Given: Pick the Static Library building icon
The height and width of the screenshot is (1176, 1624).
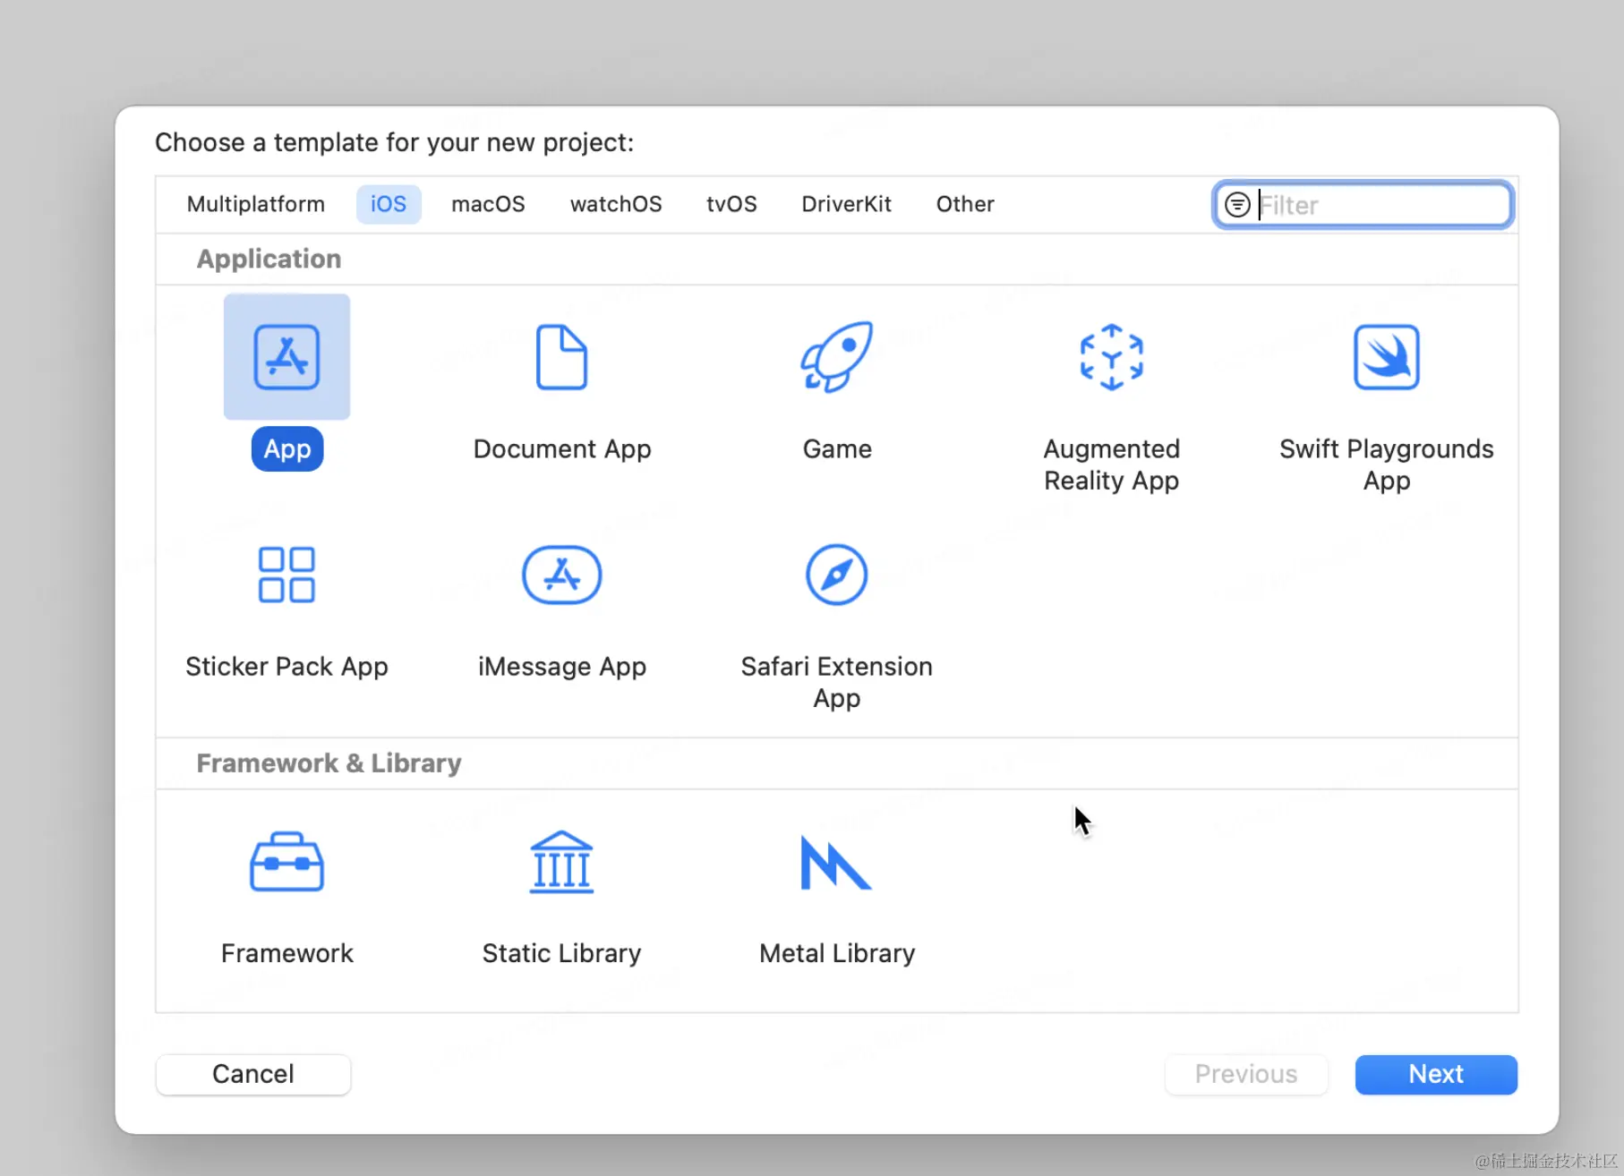Looking at the screenshot, I should (561, 862).
